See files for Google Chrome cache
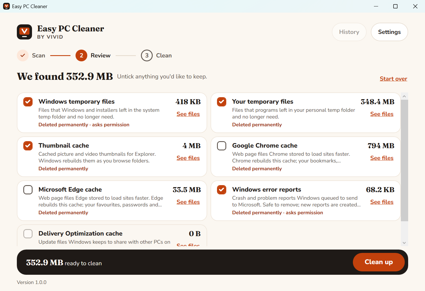 [x=382, y=158]
